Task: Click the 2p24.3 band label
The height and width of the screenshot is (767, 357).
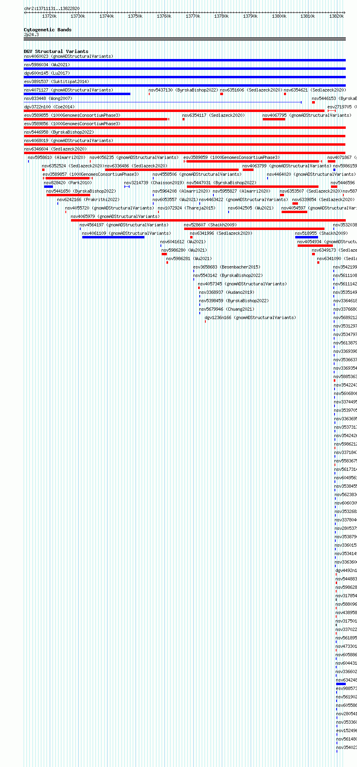Action: [x=31, y=35]
